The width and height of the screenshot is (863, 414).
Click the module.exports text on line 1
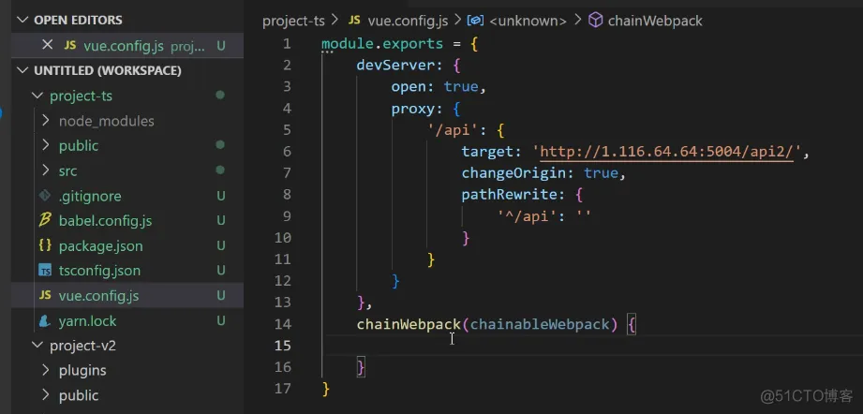pyautogui.click(x=382, y=44)
